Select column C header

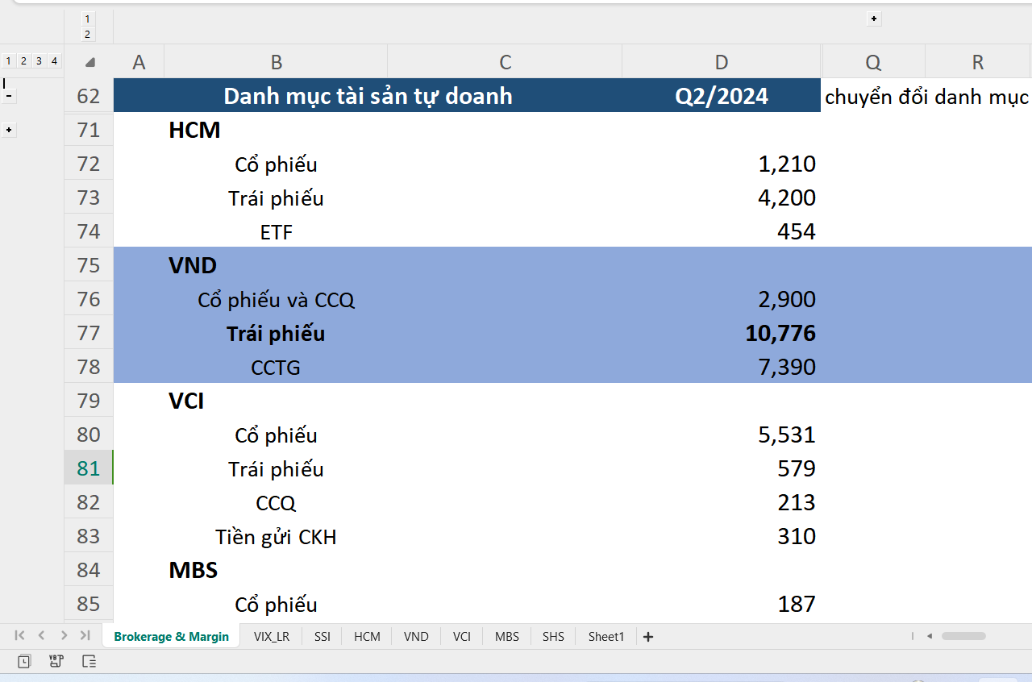tap(505, 62)
